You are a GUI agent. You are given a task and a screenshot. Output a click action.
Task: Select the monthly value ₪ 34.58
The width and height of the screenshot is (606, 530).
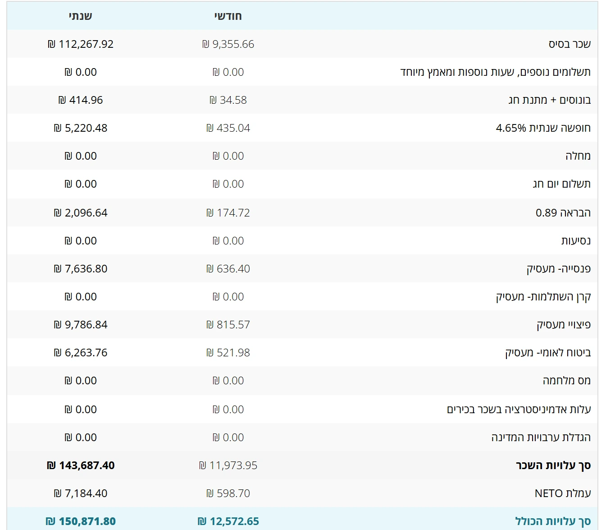pos(228,100)
